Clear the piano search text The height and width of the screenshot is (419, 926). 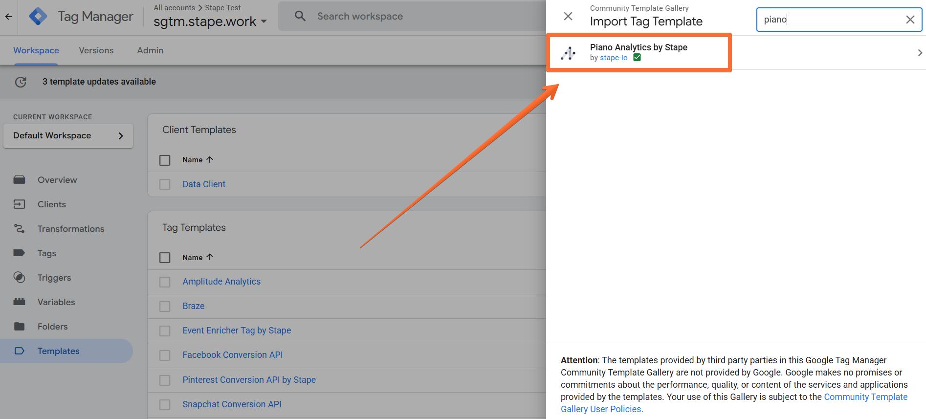910,20
